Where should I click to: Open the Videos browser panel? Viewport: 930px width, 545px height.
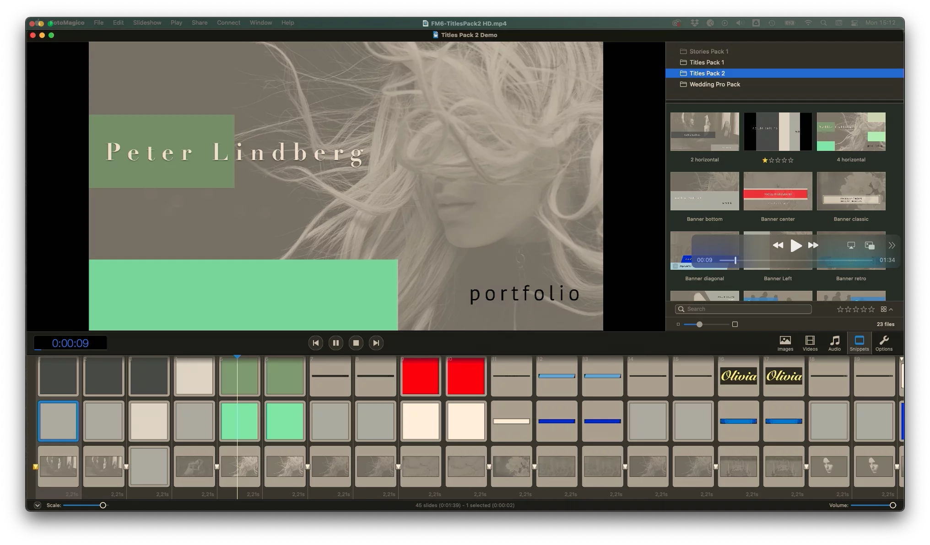click(x=810, y=343)
